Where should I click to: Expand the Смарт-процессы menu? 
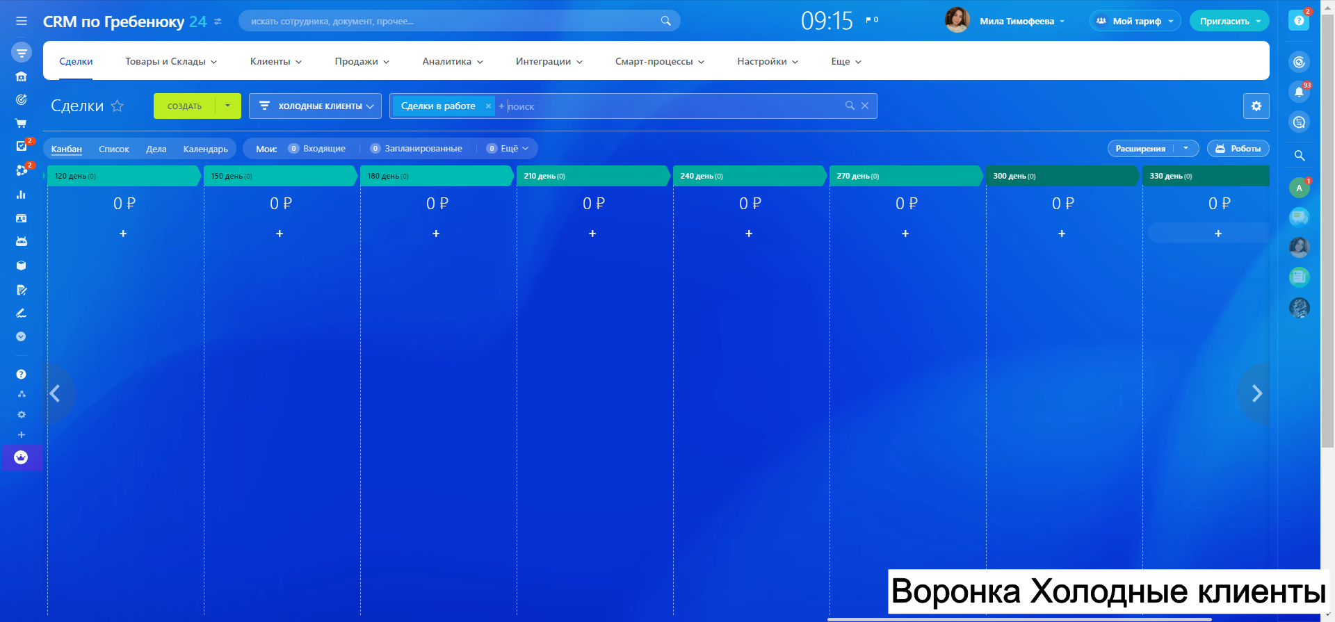tap(660, 61)
